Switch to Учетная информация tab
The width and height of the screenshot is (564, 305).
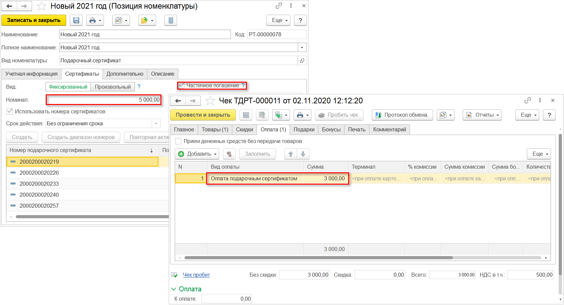click(31, 74)
